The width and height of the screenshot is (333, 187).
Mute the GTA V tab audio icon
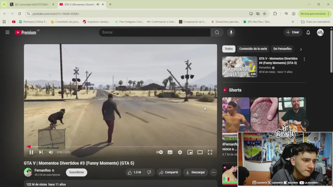pos(98,4)
